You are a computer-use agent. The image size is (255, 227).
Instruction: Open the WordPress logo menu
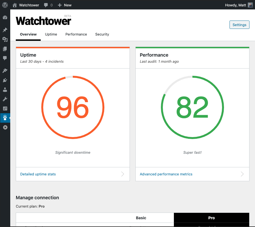click(x=5, y=5)
